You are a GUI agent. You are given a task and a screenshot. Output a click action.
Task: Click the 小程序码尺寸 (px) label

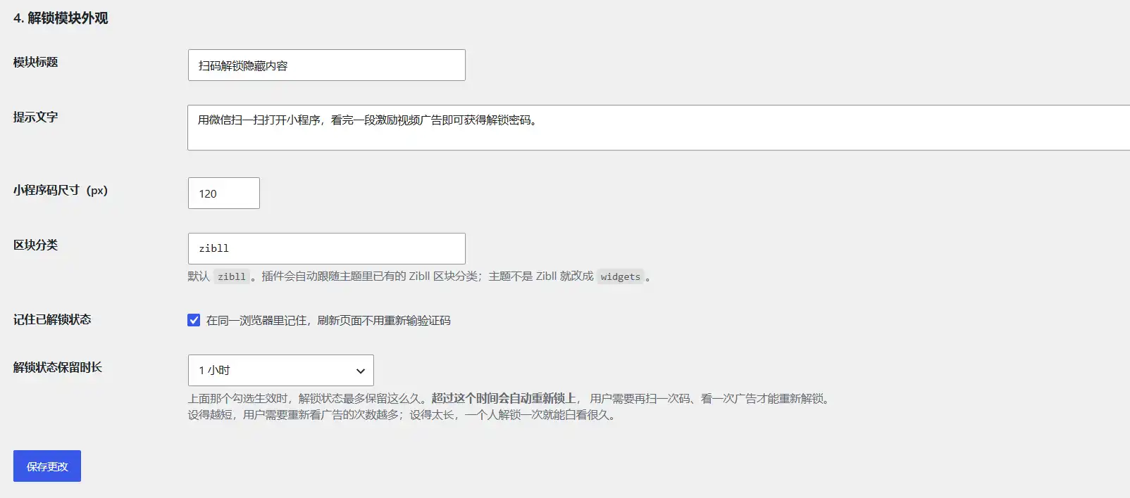(x=61, y=190)
